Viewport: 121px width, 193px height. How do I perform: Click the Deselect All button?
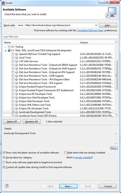(x=32, y=122)
